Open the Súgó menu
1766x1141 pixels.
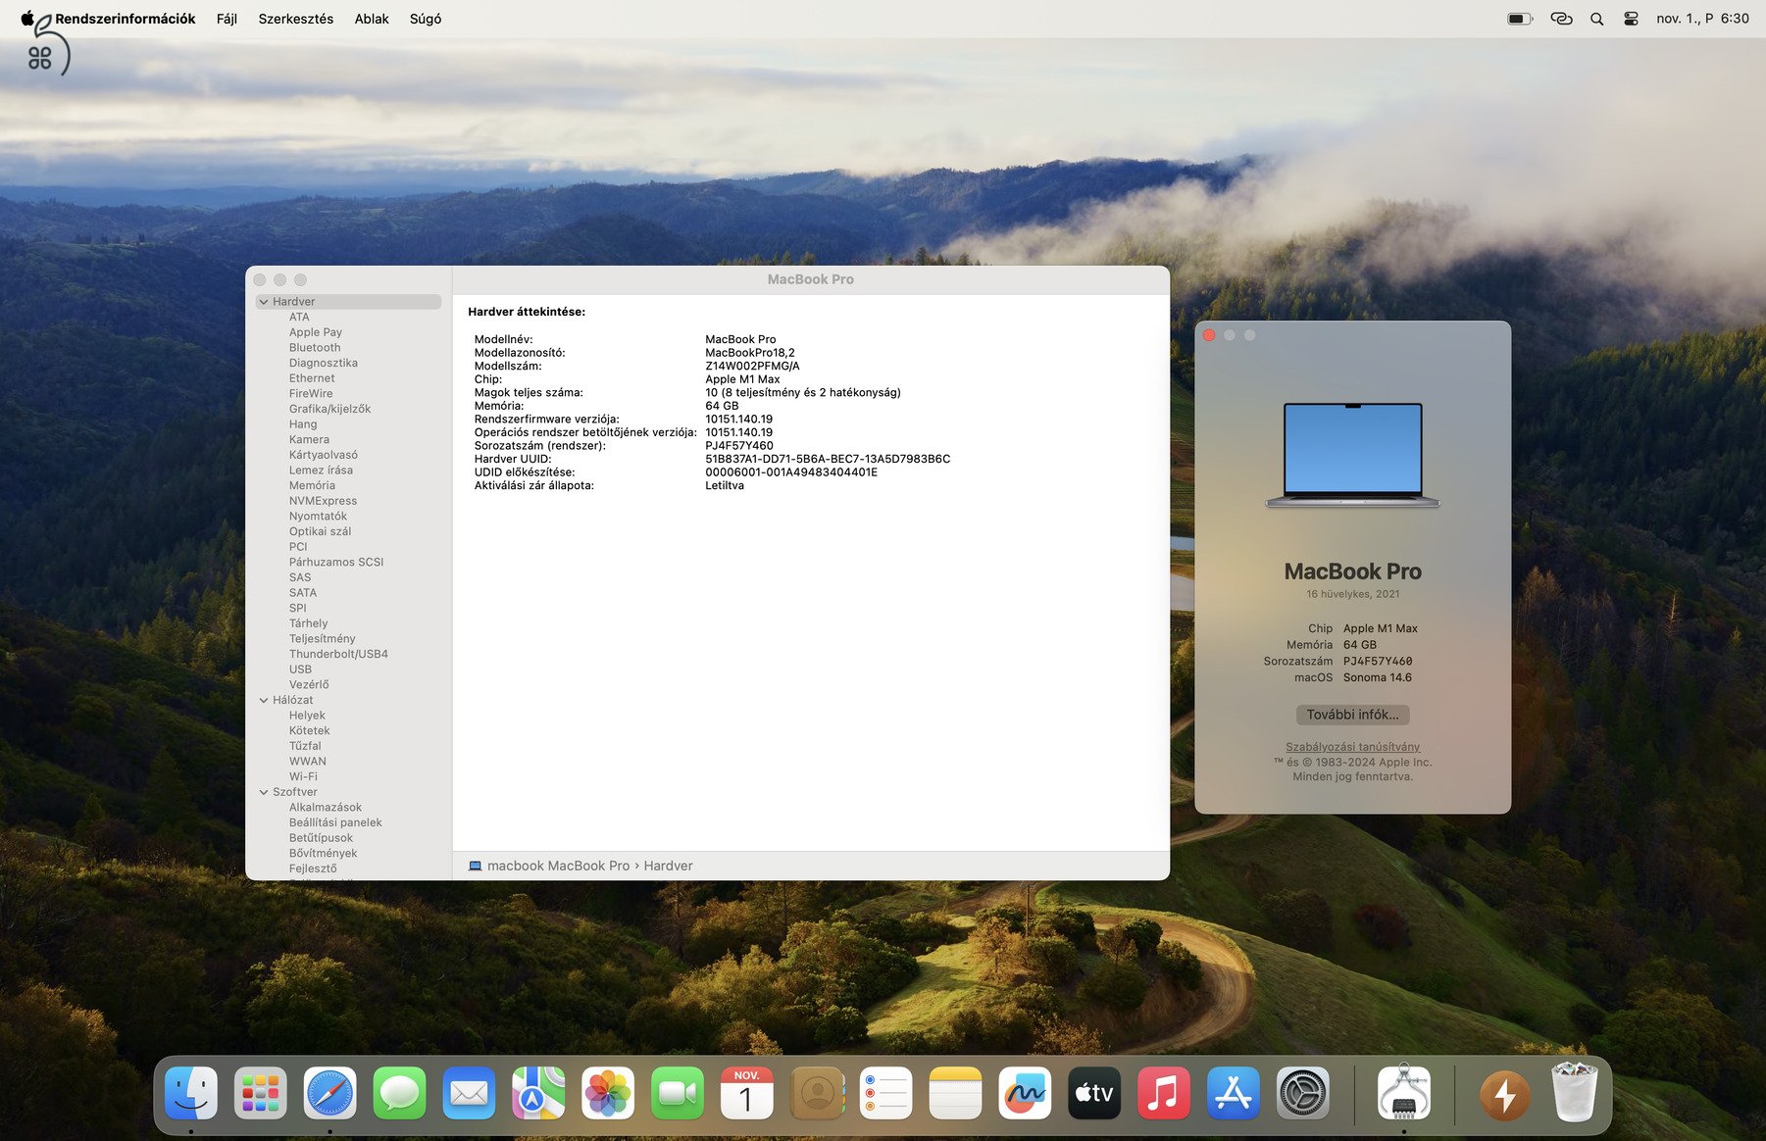click(x=426, y=19)
